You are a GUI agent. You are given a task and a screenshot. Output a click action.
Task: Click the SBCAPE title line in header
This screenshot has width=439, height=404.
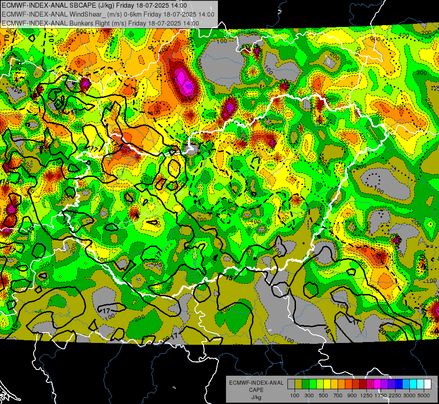(94, 5)
